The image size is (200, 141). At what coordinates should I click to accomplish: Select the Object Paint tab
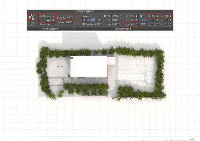pos(84,11)
